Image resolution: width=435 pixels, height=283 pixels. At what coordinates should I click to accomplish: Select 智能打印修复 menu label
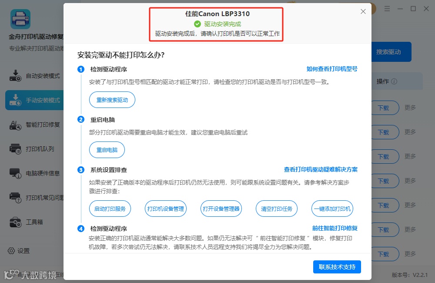43,125
